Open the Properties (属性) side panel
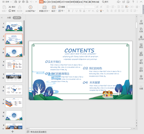The width and height of the screenshot is (144, 134). (141, 62)
